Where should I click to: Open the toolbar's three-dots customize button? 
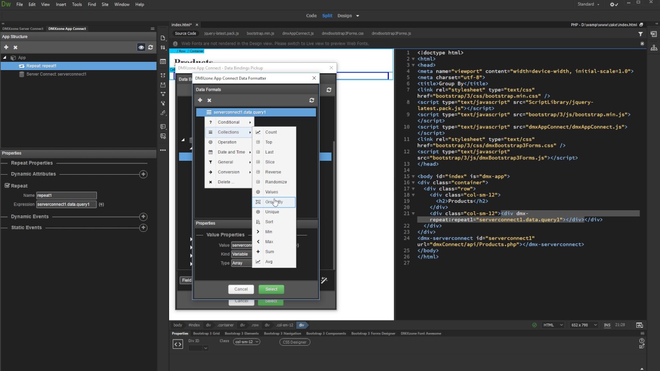coord(163,150)
